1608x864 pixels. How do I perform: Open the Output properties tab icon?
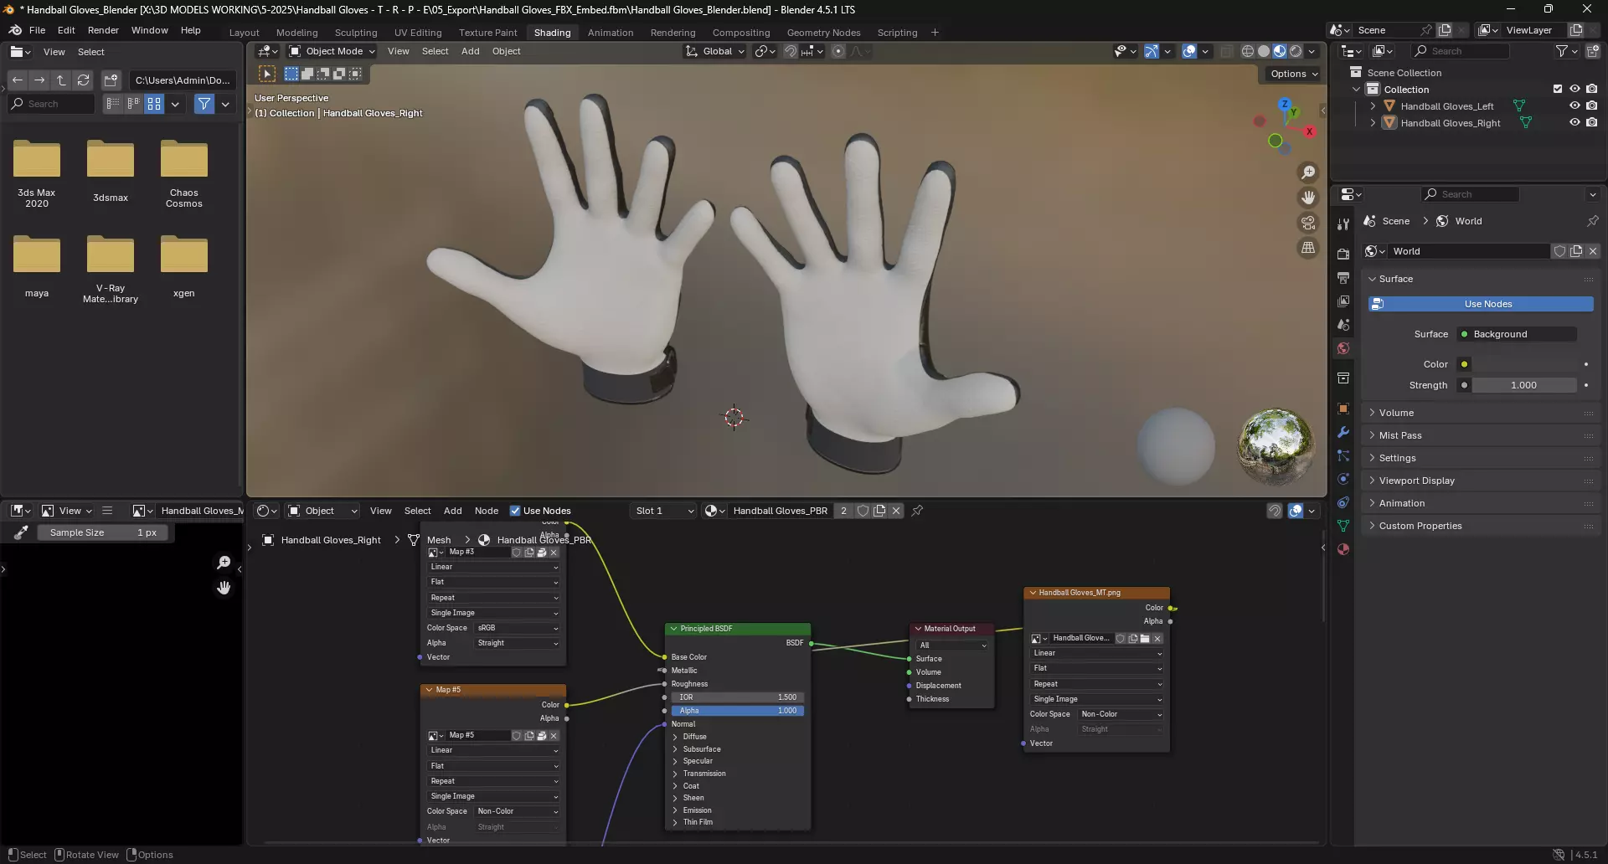(1343, 277)
